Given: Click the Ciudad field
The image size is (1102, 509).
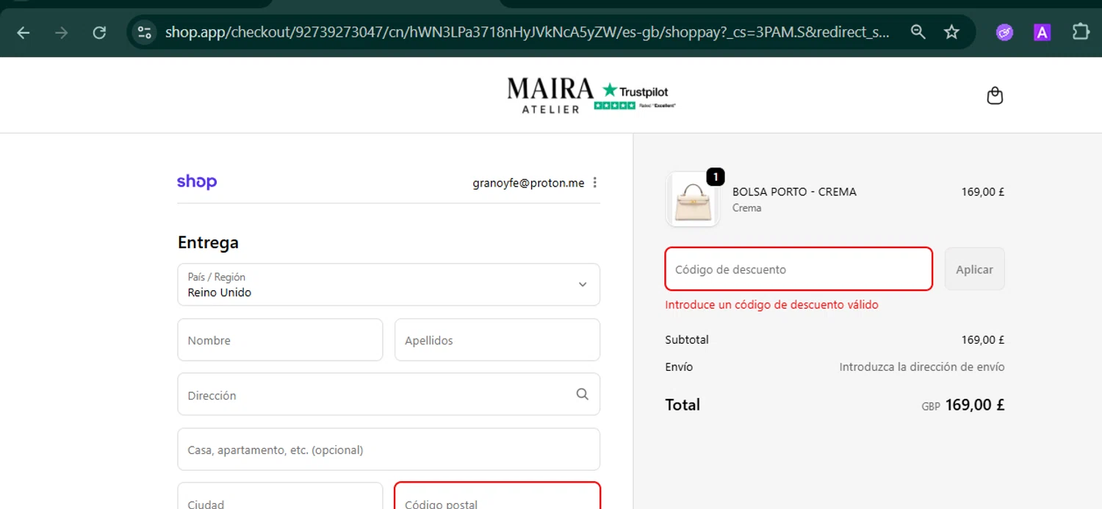Looking at the screenshot, I should click(x=280, y=496).
